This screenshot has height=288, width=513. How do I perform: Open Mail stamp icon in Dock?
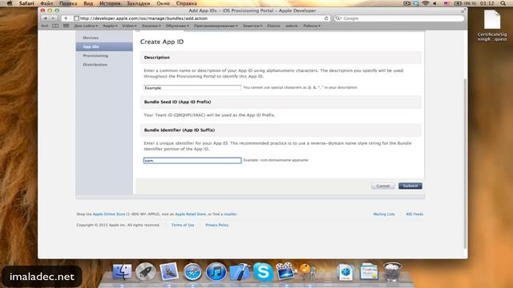[x=169, y=272]
